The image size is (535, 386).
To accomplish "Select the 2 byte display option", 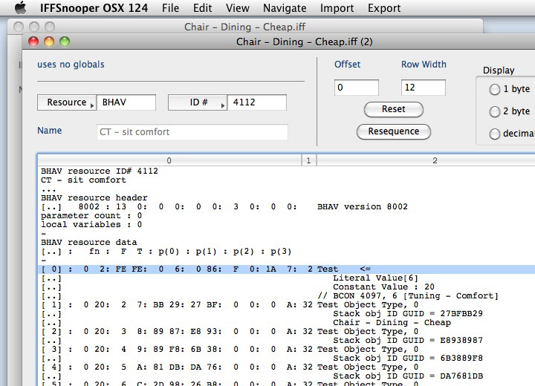I will click(x=495, y=111).
